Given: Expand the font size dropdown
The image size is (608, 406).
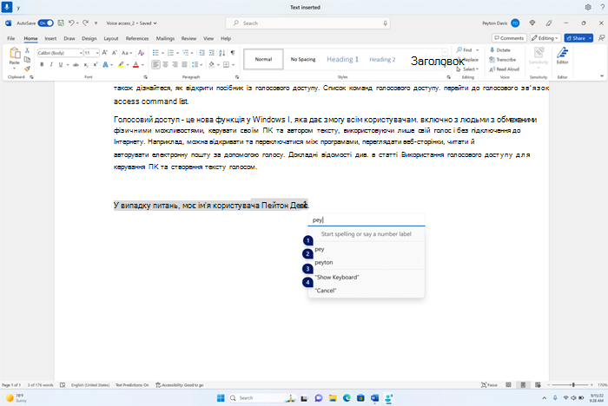Looking at the screenshot, I should click(x=97, y=53).
